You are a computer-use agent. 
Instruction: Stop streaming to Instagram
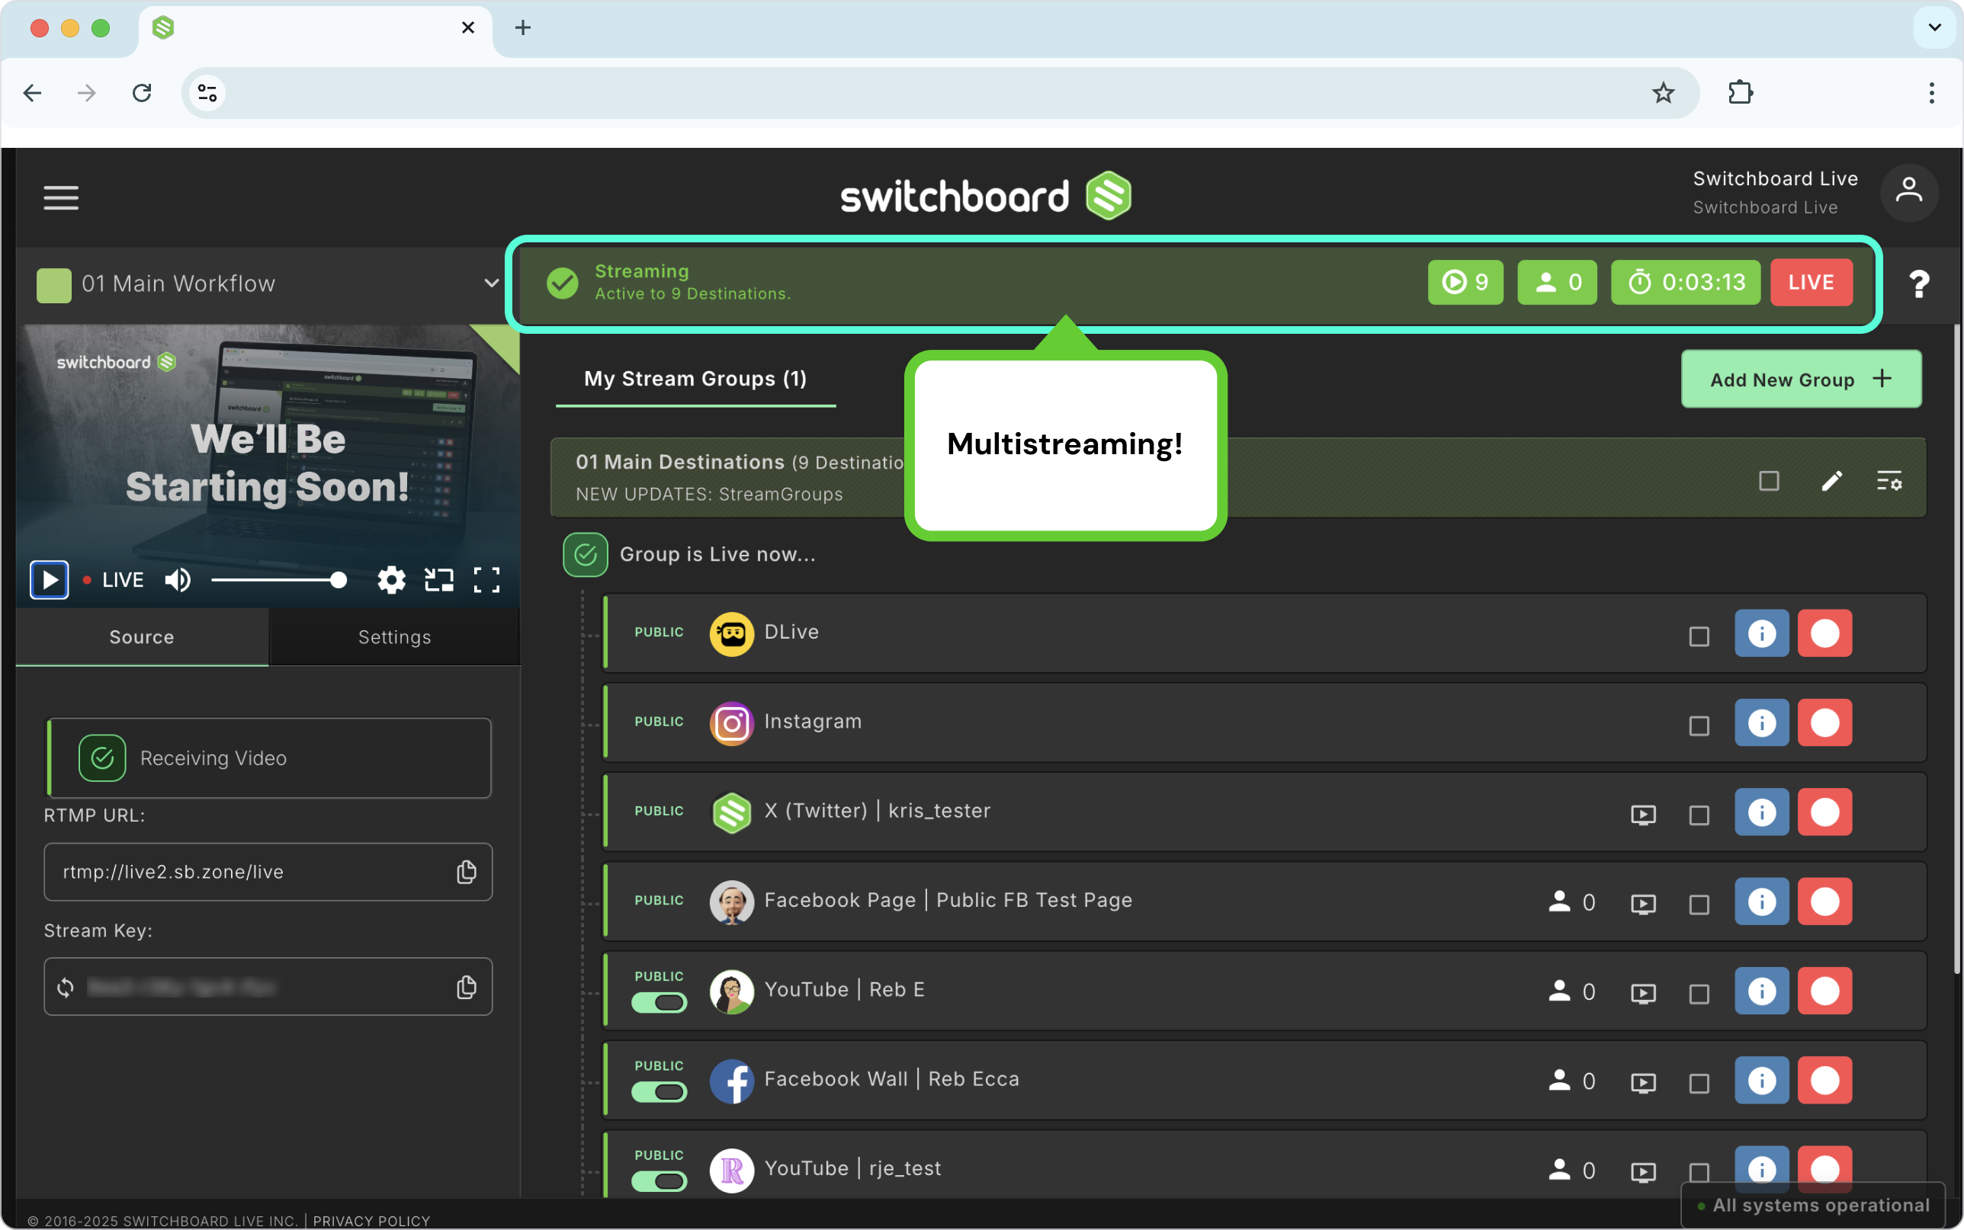point(1825,722)
